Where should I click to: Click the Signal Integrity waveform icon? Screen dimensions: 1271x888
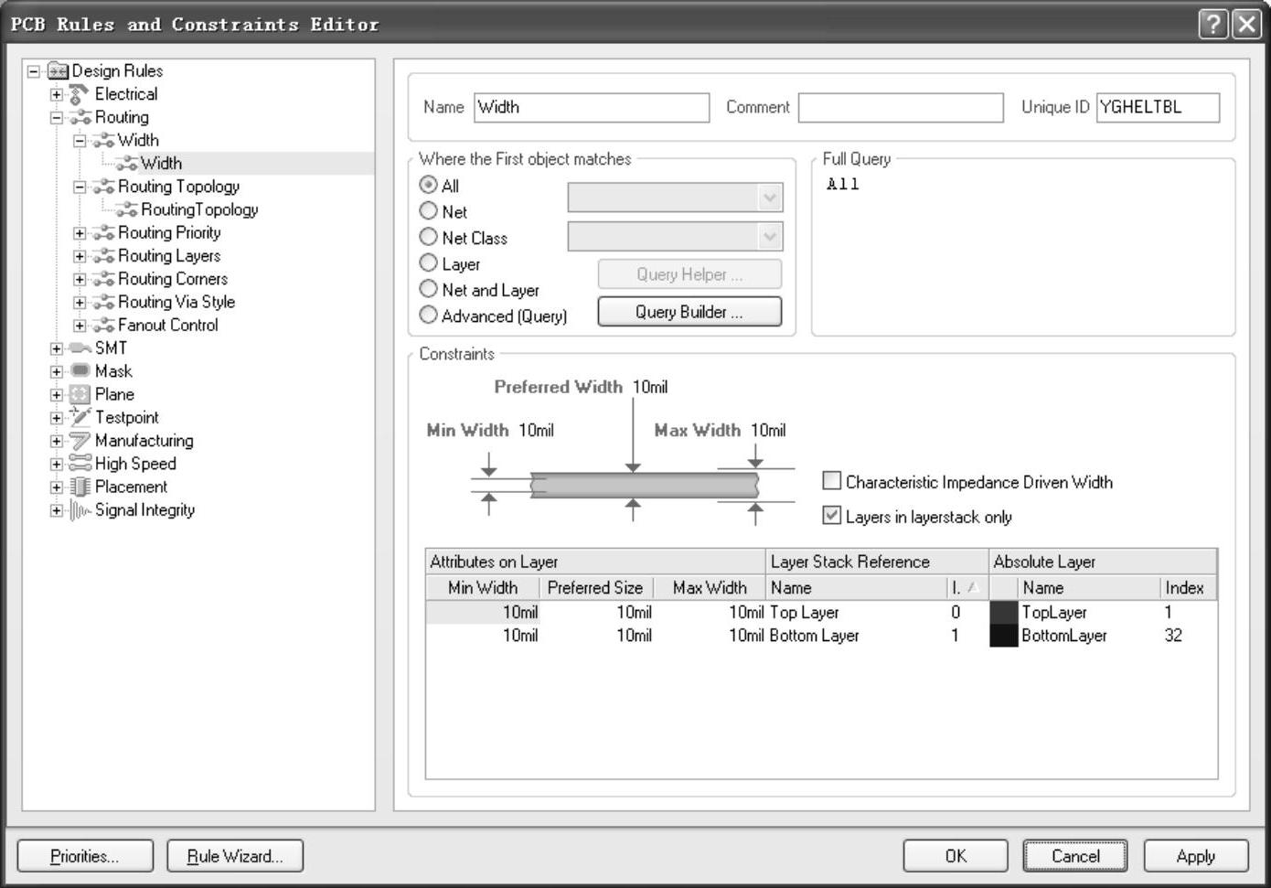80,510
